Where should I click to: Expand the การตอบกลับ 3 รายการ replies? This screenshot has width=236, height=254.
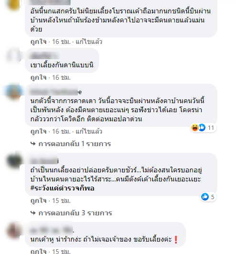pos(75,213)
